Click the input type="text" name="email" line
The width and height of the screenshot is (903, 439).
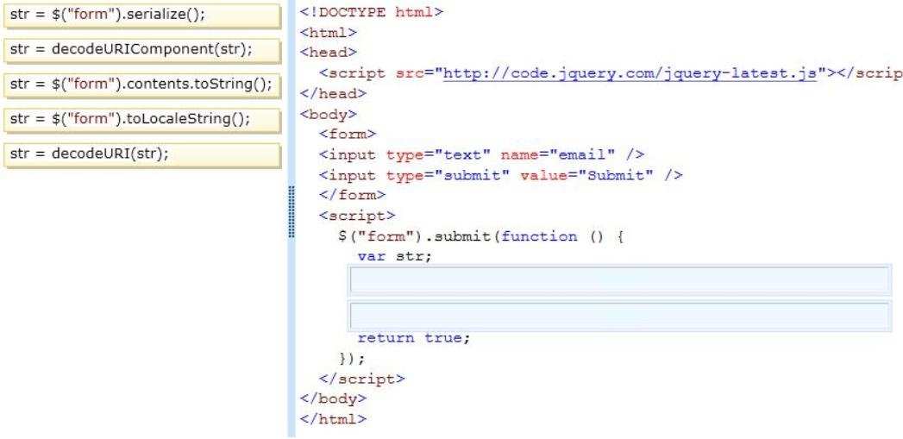[x=481, y=154]
